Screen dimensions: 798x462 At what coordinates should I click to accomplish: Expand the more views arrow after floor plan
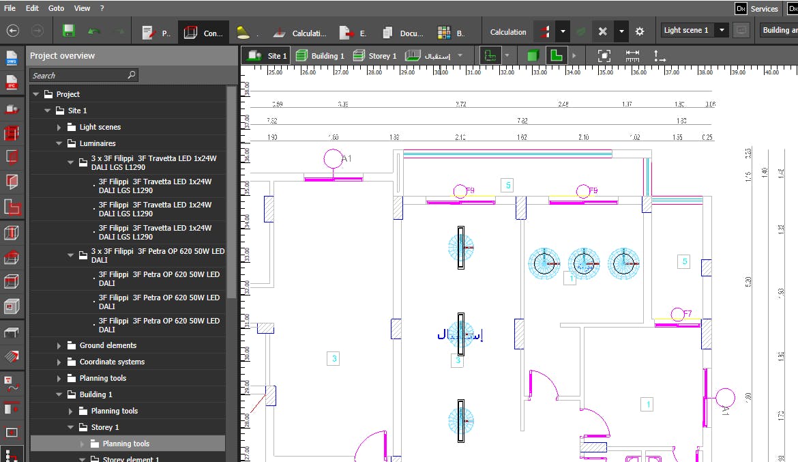click(574, 55)
